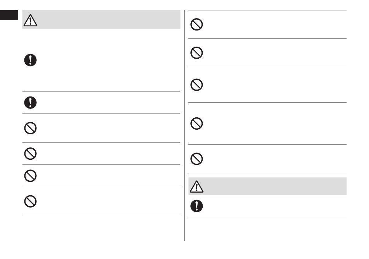Click the vertical divider between the two columns
This screenshot has height=259, width=369.
pyautogui.click(x=185, y=125)
